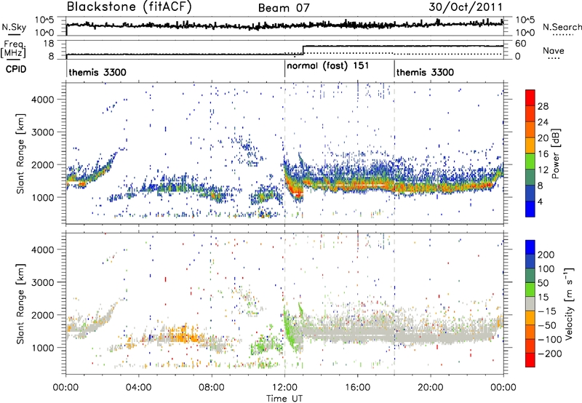Image resolution: width=582 pixels, height=403 pixels.
Task: Click the "N.Sky" legend label
Action: click(x=14, y=27)
